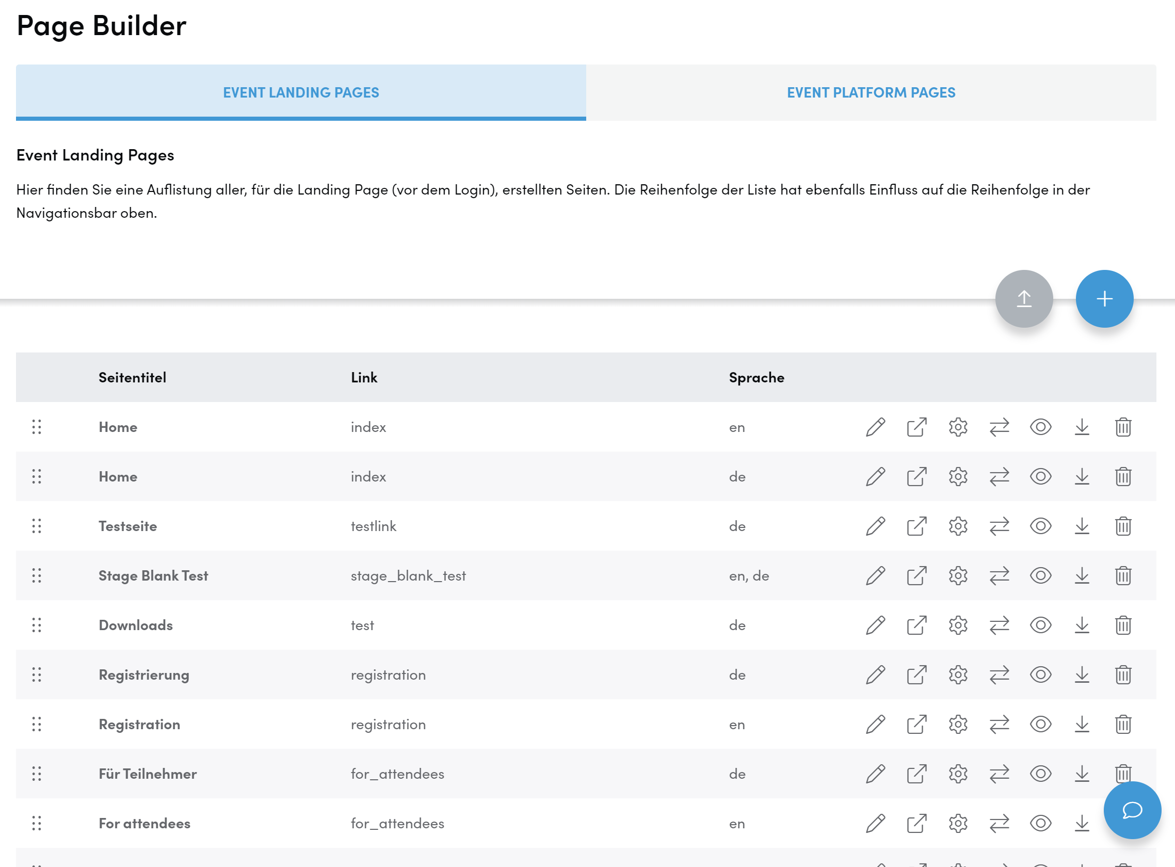The height and width of the screenshot is (867, 1175).
Task: Toggle visibility of Registration (en) page
Action: pos(1041,724)
